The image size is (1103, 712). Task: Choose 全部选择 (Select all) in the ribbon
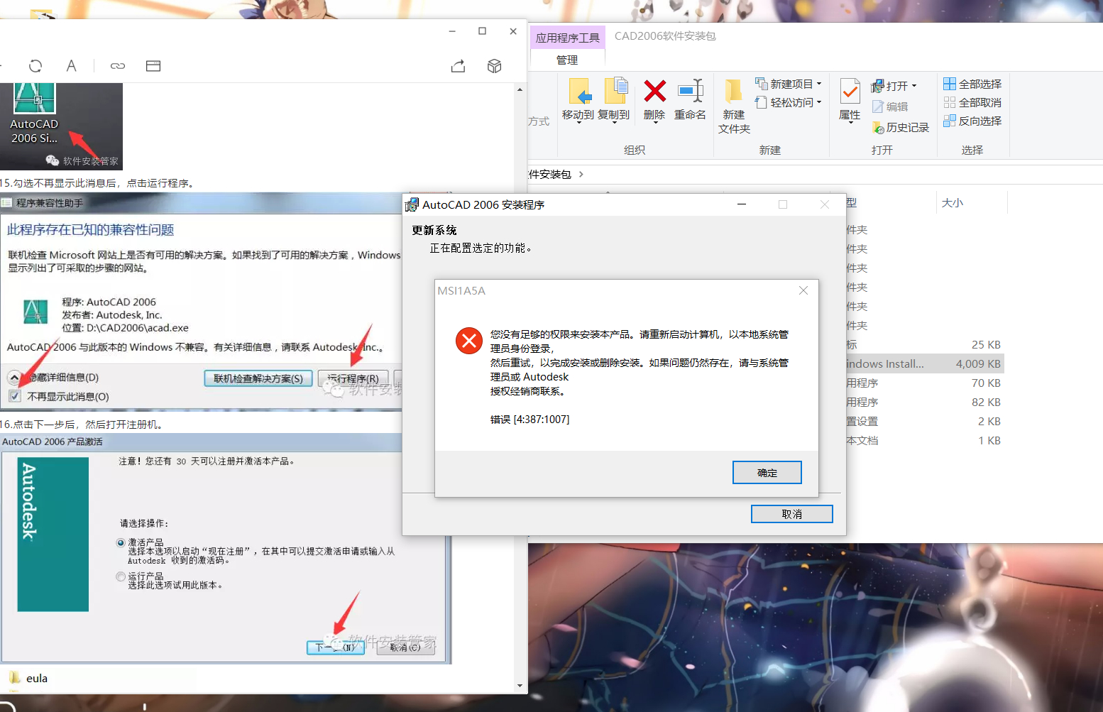tap(972, 84)
